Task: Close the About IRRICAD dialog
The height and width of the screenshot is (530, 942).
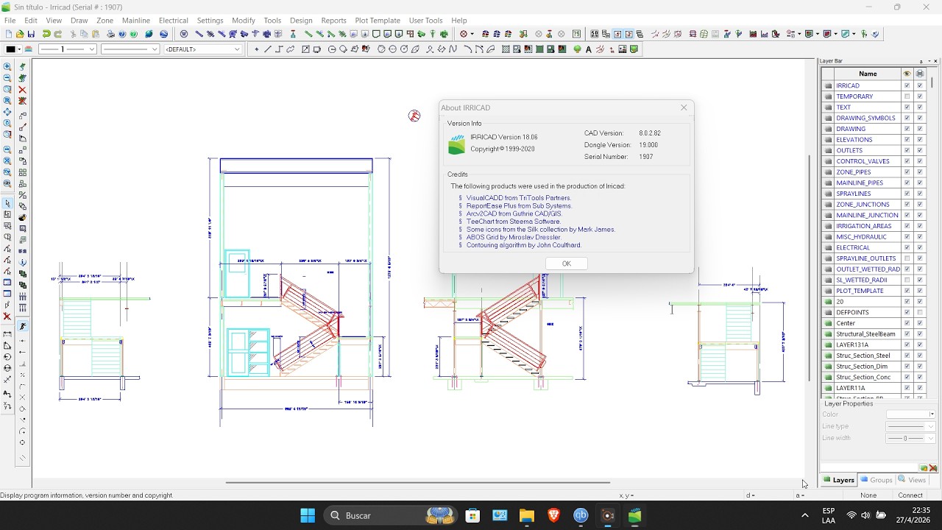Action: (684, 107)
